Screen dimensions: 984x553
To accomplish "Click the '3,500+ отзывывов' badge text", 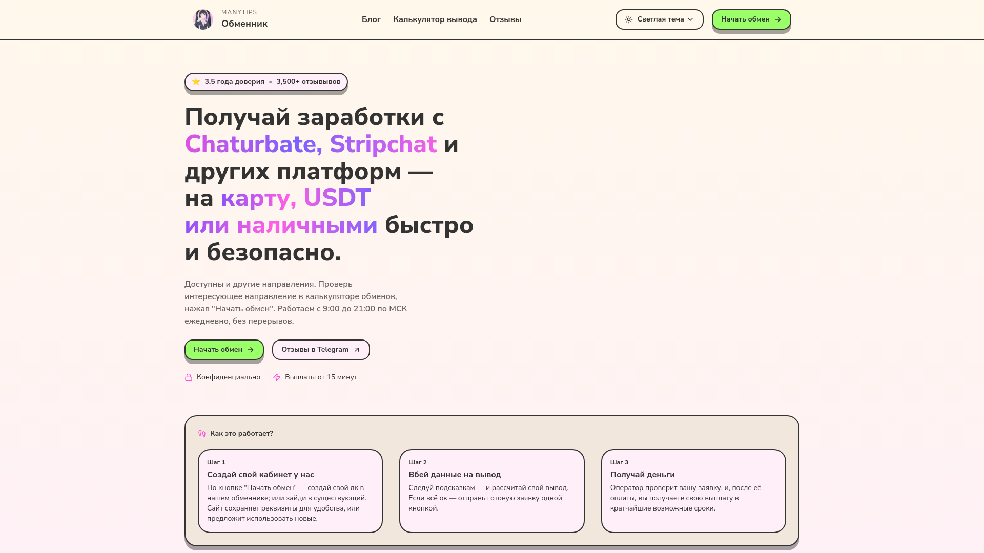I will coord(308,82).
